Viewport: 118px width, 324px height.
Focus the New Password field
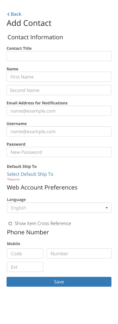(59, 152)
